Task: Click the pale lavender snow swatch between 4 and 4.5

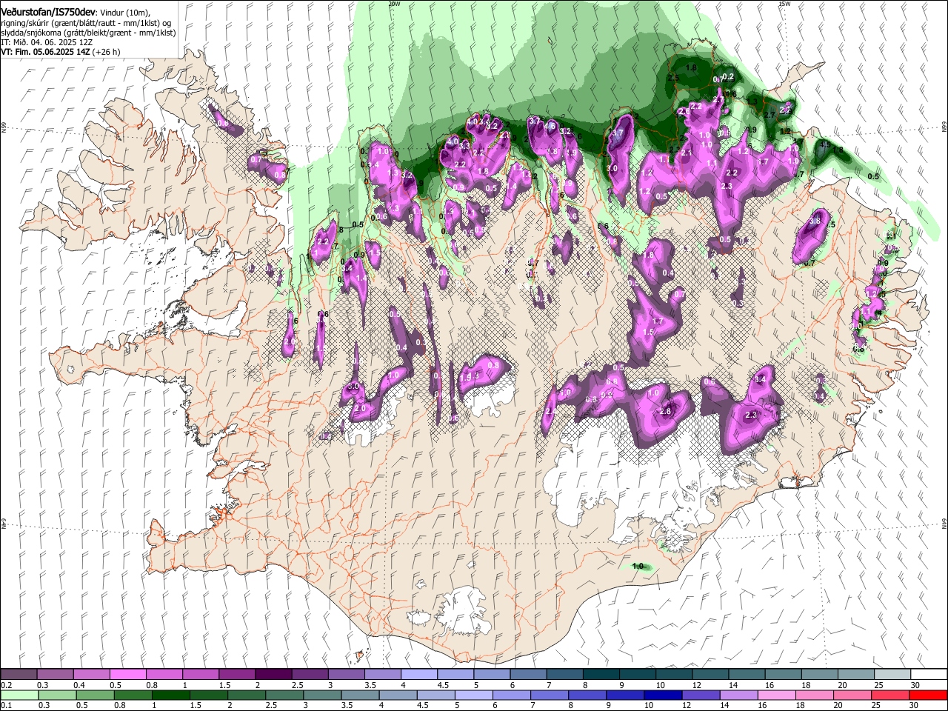Action: [x=418, y=675]
